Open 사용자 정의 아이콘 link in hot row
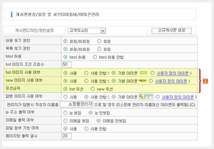Image resolution: width=214 pixels, height=149 pixels. point(172,73)
